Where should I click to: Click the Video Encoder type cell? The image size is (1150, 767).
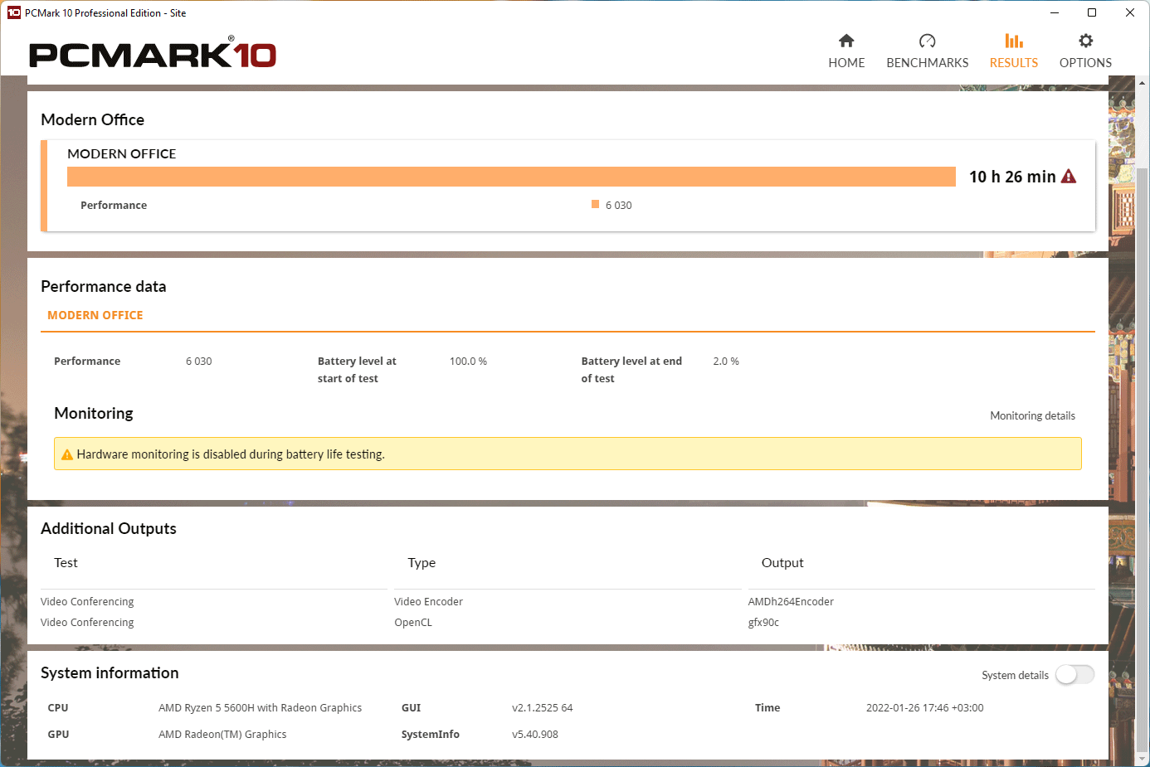click(x=428, y=601)
